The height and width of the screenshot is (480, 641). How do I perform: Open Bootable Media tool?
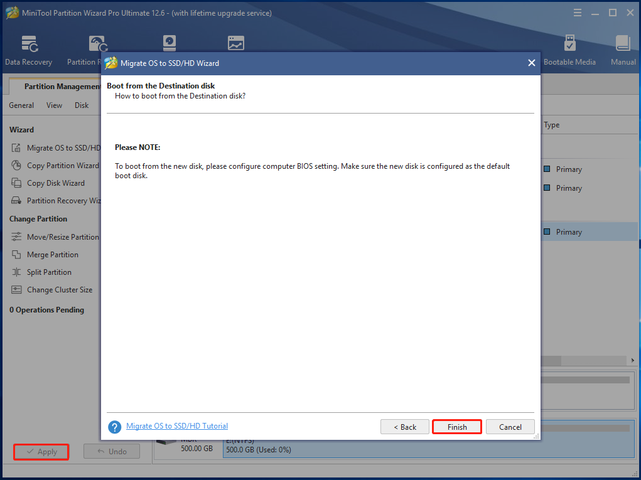pyautogui.click(x=569, y=51)
